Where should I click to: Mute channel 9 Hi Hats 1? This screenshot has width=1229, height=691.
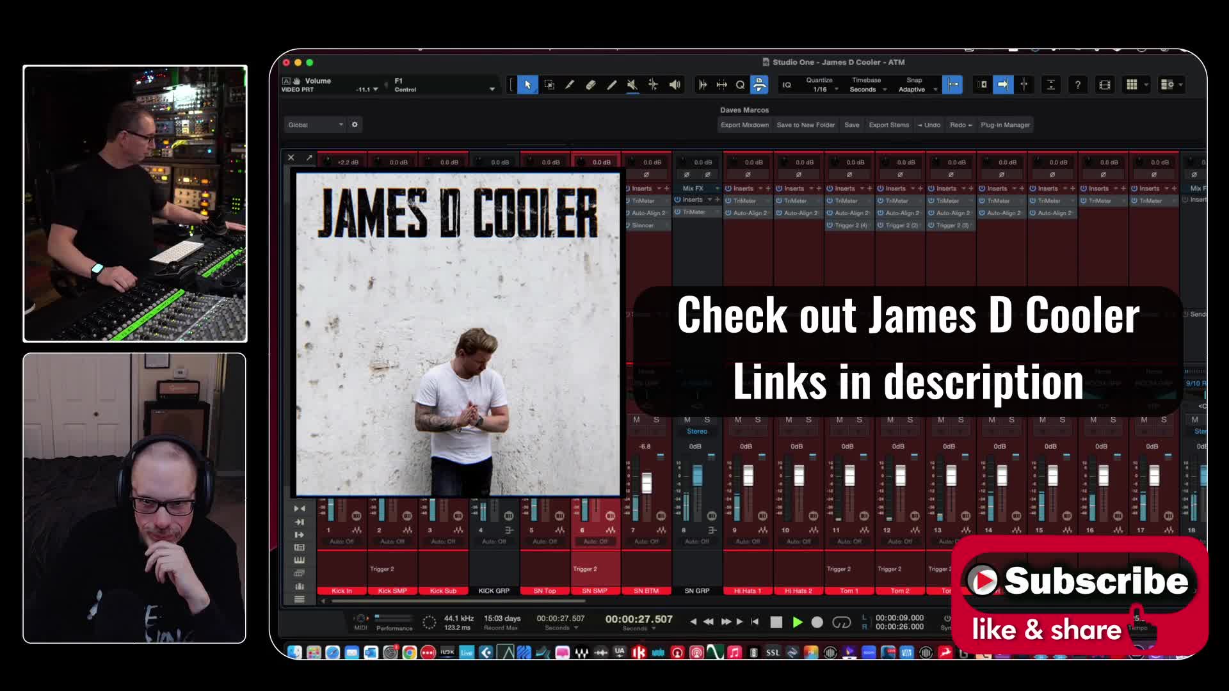[x=738, y=420]
